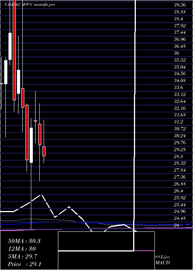Click the 24.48 price axis label
Image resolution: width=193 pixels, height=270 pixels.
(180, 218)
